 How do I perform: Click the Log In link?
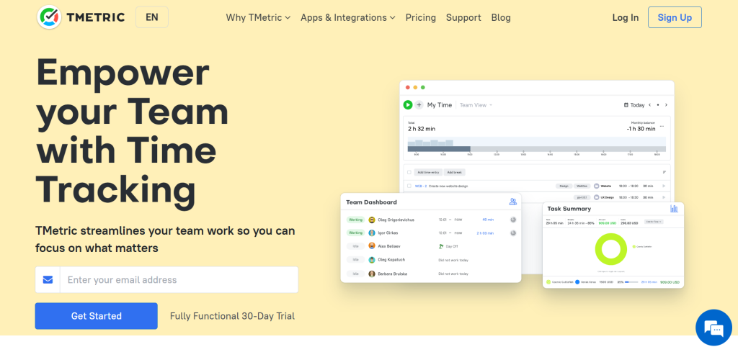[x=626, y=17]
